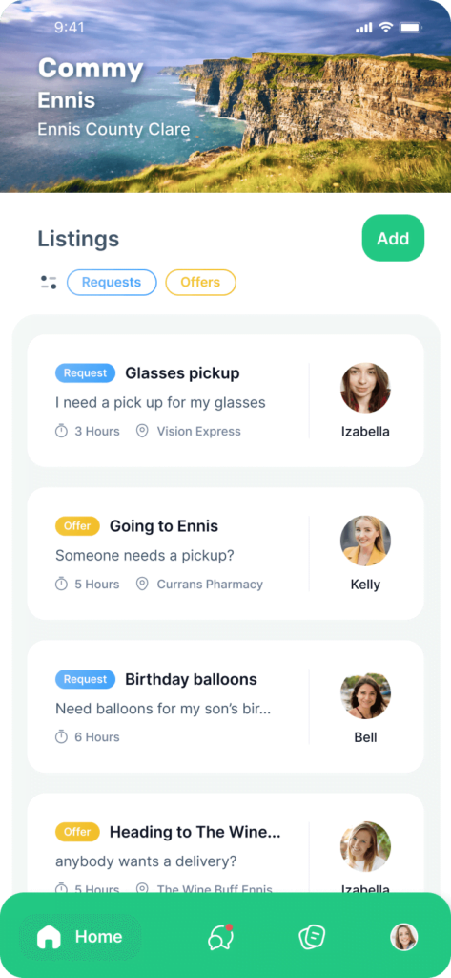Tap the clock icon next to 6 Hours
The width and height of the screenshot is (451, 978).
[61, 736]
